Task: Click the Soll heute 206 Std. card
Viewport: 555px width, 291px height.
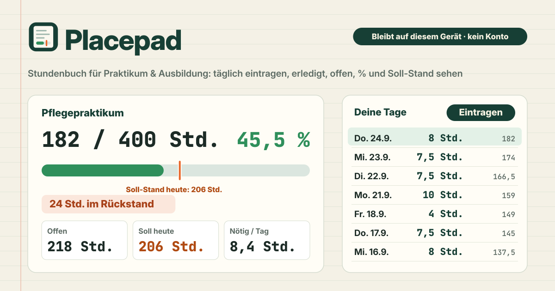Action: pos(176,240)
